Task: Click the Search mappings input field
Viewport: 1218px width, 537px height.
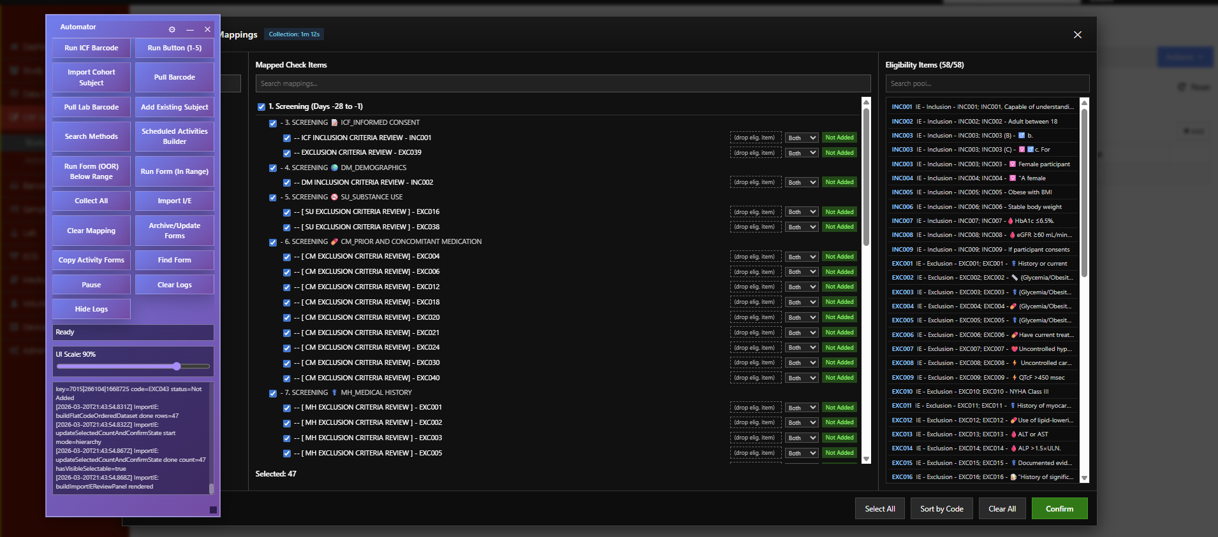Action: pos(563,83)
